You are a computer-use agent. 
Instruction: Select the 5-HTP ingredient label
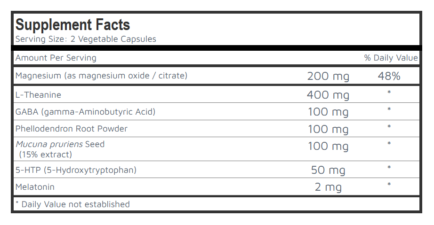point(76,170)
